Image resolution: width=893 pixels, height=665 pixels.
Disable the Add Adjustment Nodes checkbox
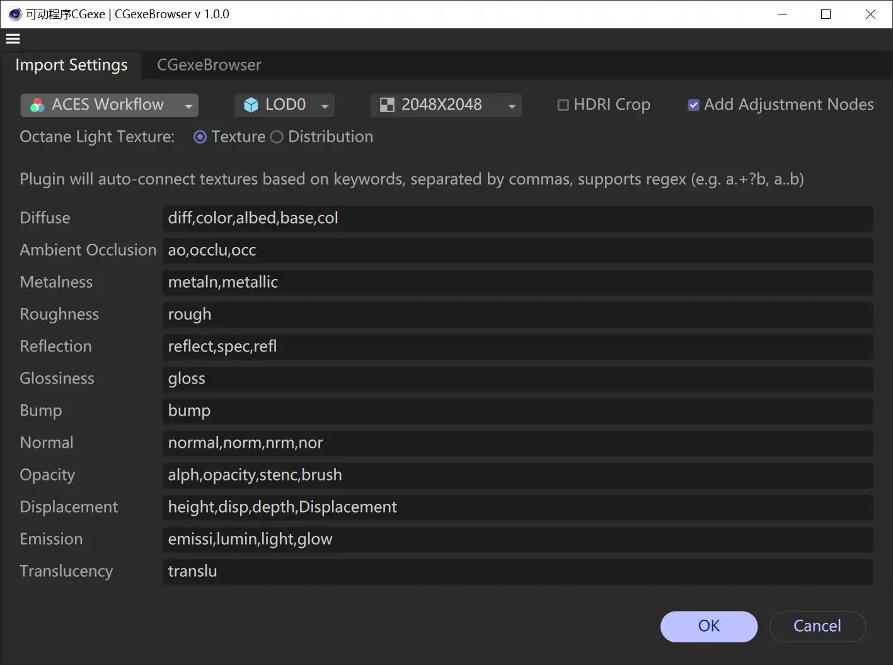693,105
